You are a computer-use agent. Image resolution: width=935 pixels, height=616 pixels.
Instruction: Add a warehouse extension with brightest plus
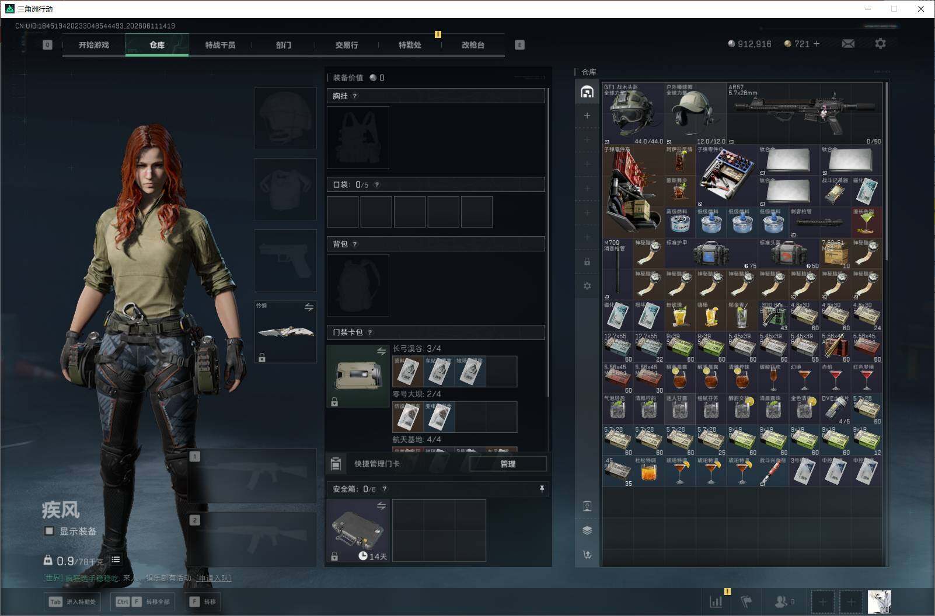pyautogui.click(x=587, y=116)
